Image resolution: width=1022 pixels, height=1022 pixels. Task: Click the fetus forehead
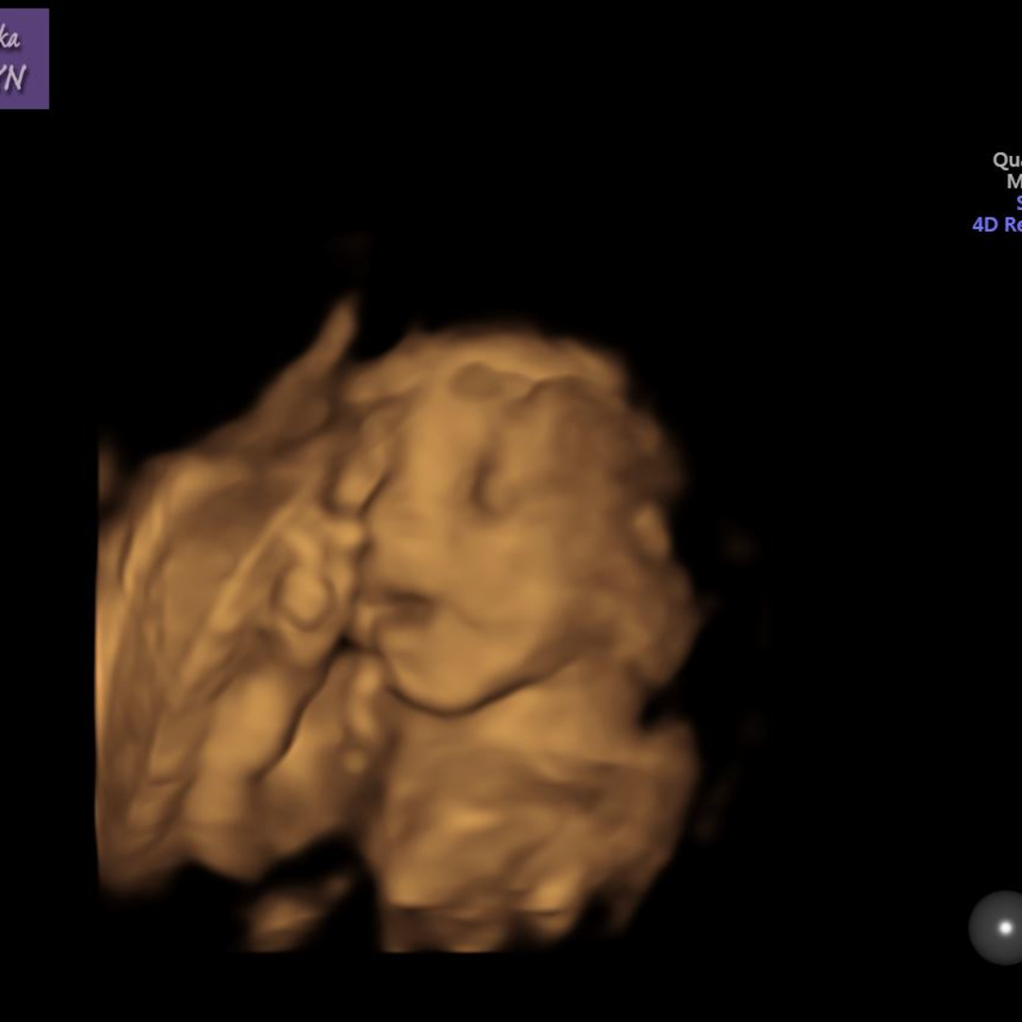point(492,379)
